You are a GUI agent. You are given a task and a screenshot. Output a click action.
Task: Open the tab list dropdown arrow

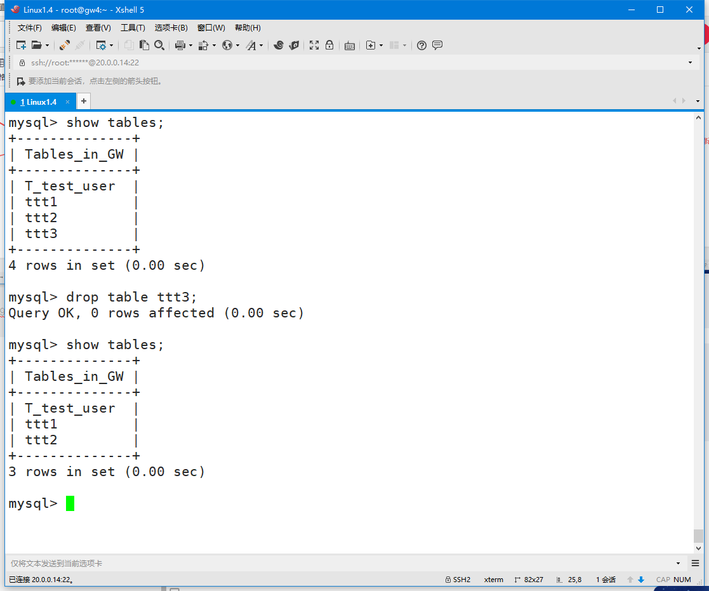point(698,102)
